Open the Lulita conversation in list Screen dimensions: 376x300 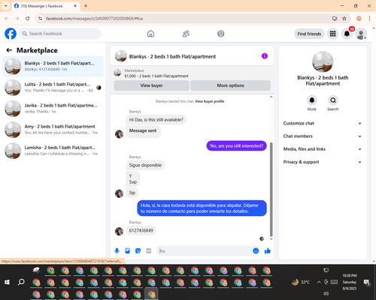(x=53, y=88)
